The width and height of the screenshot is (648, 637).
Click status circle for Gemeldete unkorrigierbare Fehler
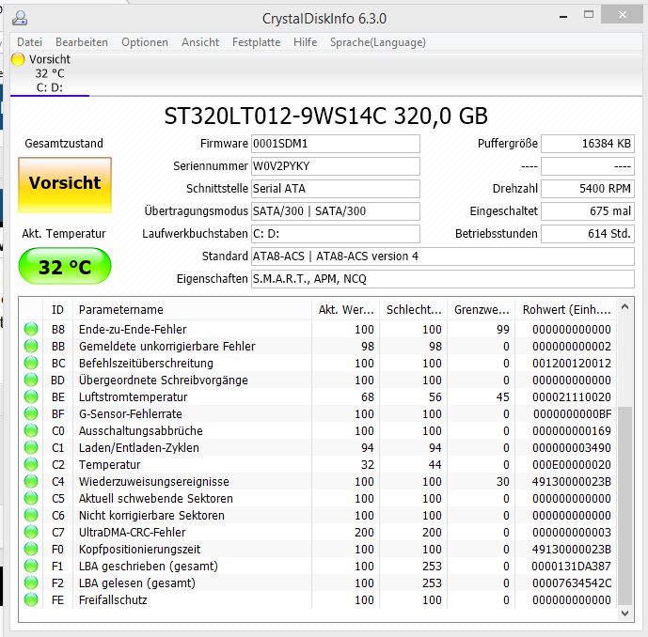pos(31,346)
